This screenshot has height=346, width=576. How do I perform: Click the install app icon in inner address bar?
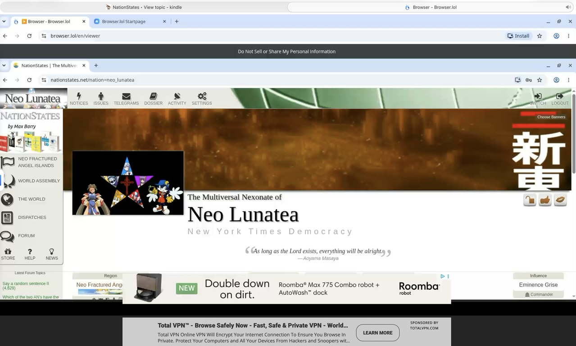pos(518,80)
